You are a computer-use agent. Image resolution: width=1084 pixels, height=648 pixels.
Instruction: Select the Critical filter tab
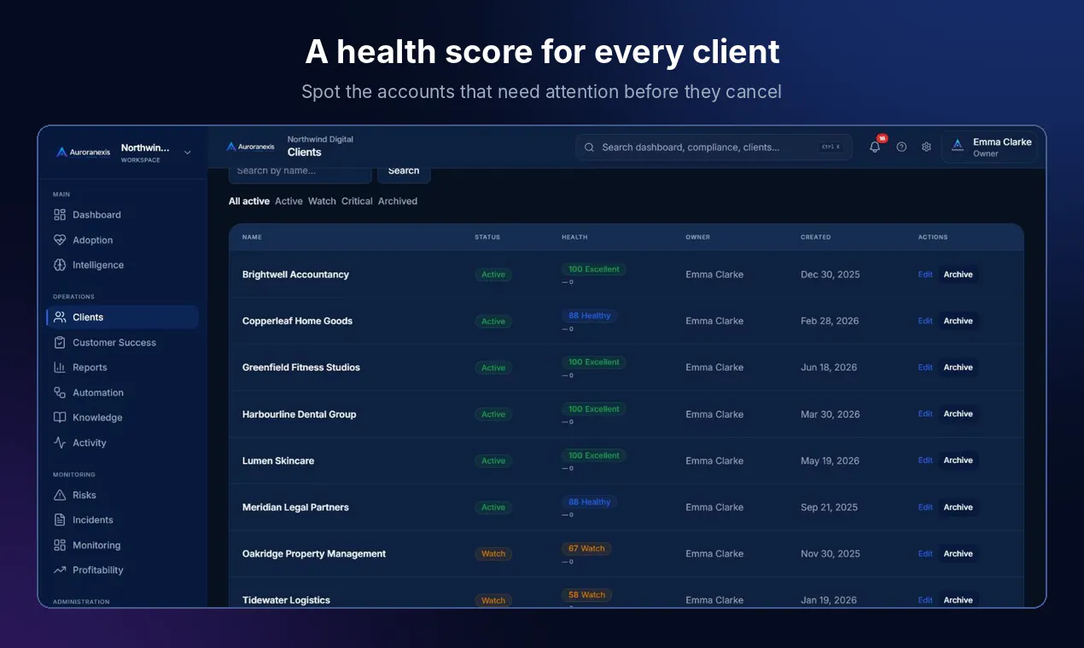click(x=357, y=201)
